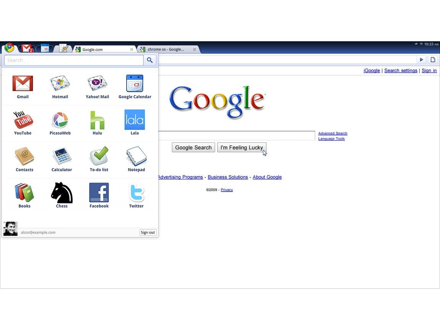440x330 pixels.
Task: Click the user profile photo
Action: [x=10, y=229]
